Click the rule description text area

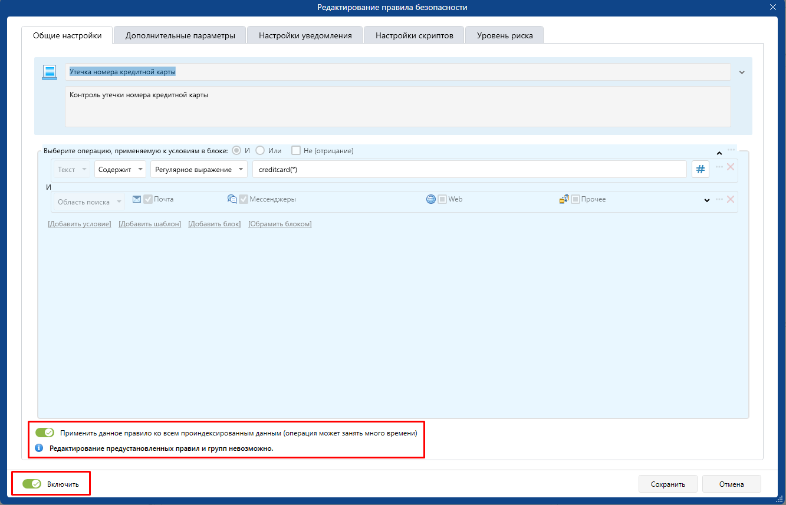click(398, 107)
